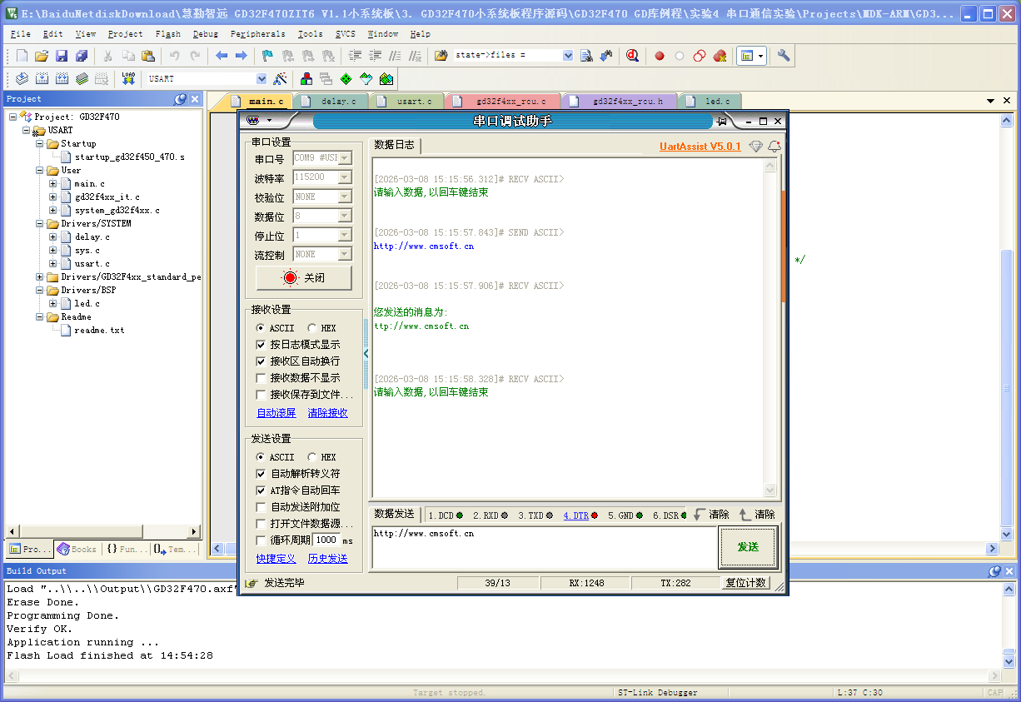
Task: Click the Download (LOAD) to flash icon
Action: click(x=128, y=78)
